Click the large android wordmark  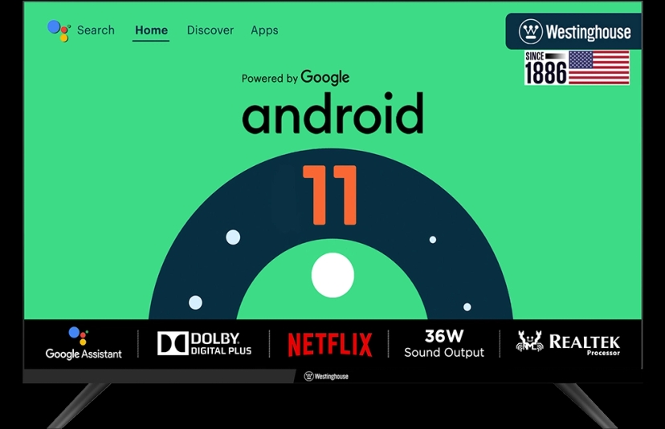pyautogui.click(x=333, y=114)
